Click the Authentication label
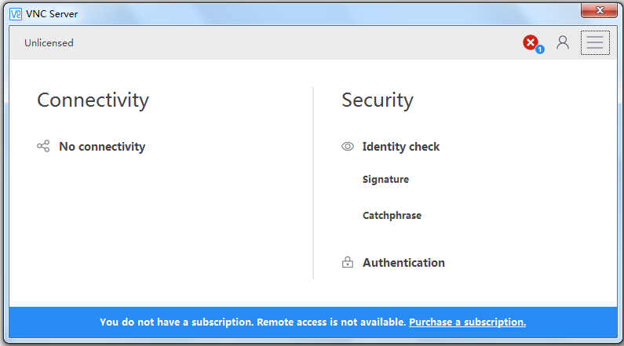 coord(403,263)
